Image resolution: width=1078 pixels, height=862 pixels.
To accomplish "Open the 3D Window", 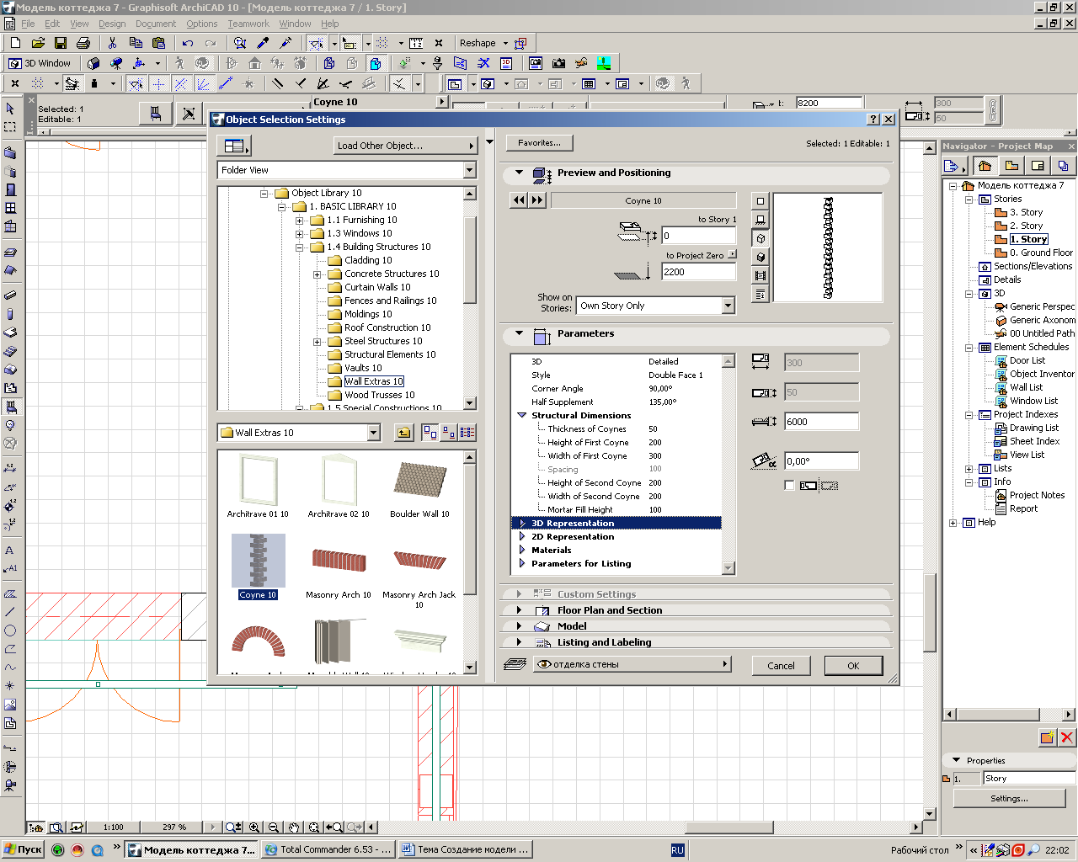I will pos(40,63).
